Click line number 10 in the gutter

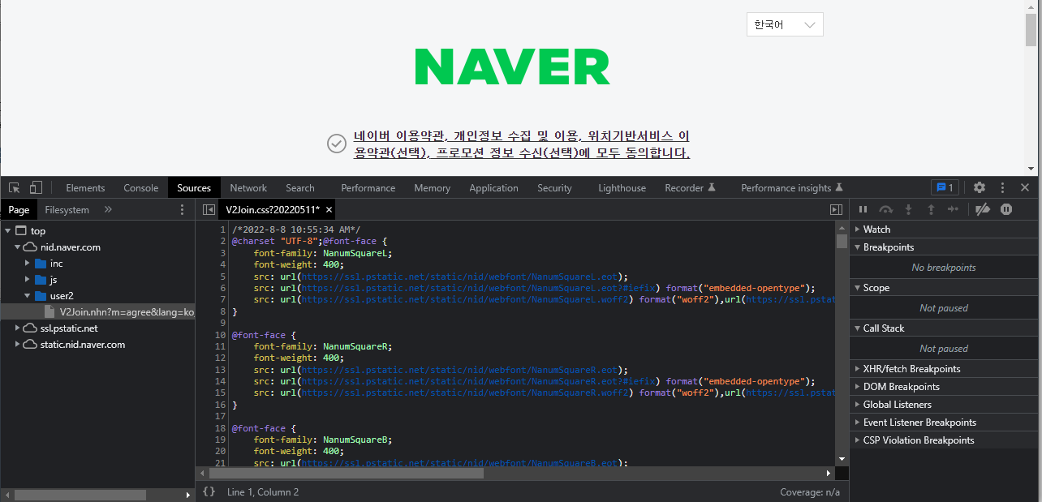(x=220, y=335)
